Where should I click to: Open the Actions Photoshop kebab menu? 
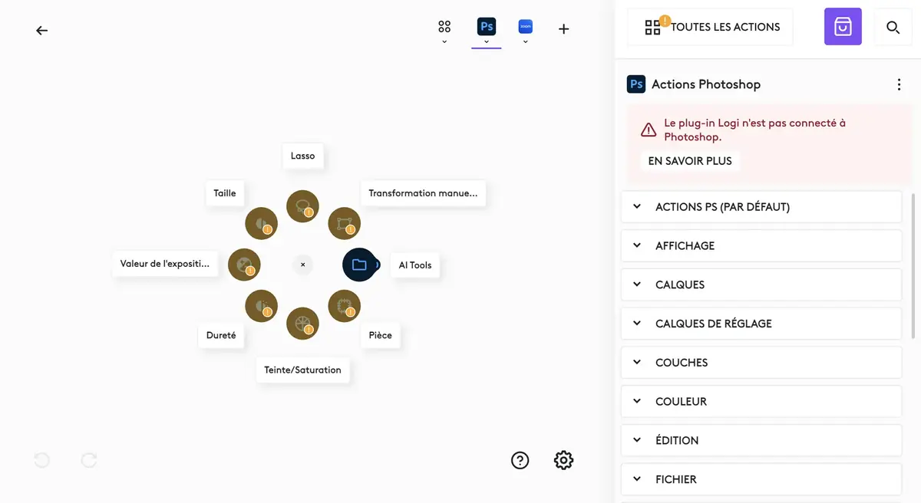click(x=899, y=84)
